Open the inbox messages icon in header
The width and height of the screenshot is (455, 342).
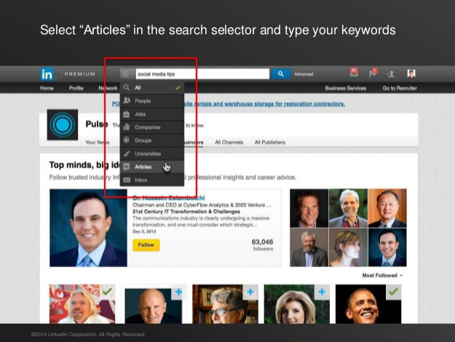[x=354, y=73]
